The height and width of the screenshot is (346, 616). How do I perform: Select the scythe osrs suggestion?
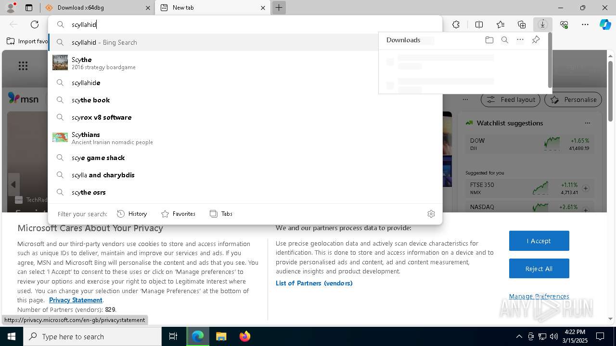[244, 192]
